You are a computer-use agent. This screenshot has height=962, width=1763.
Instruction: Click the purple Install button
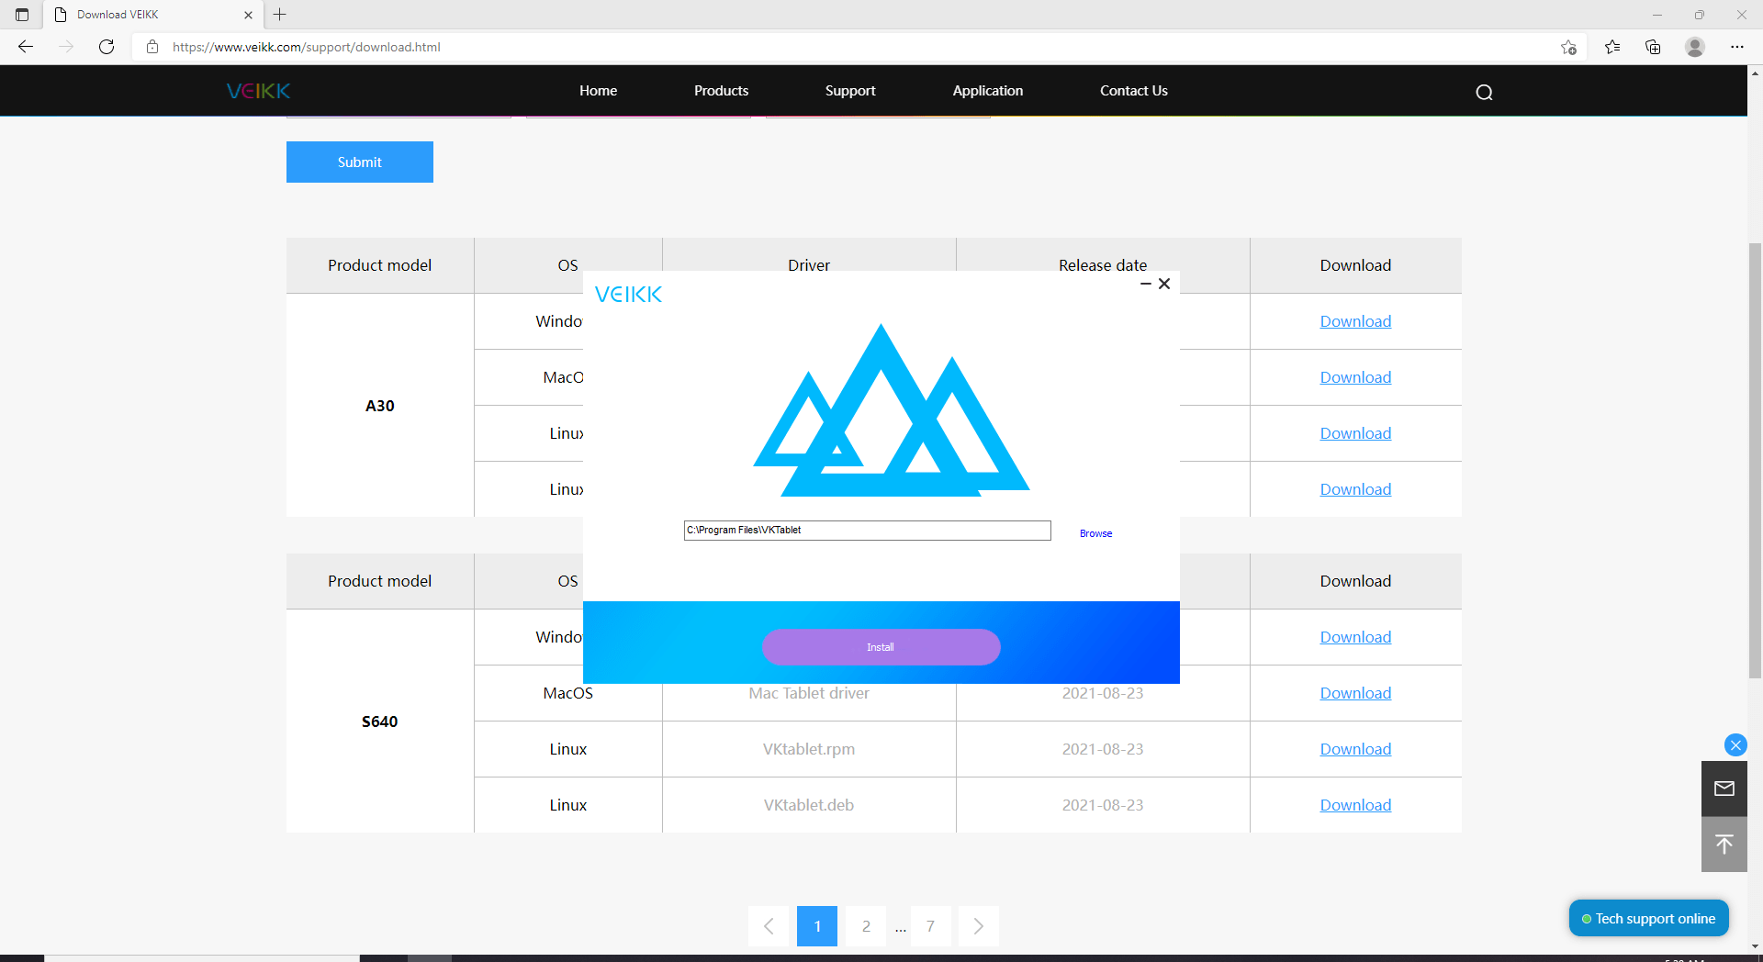point(881,647)
